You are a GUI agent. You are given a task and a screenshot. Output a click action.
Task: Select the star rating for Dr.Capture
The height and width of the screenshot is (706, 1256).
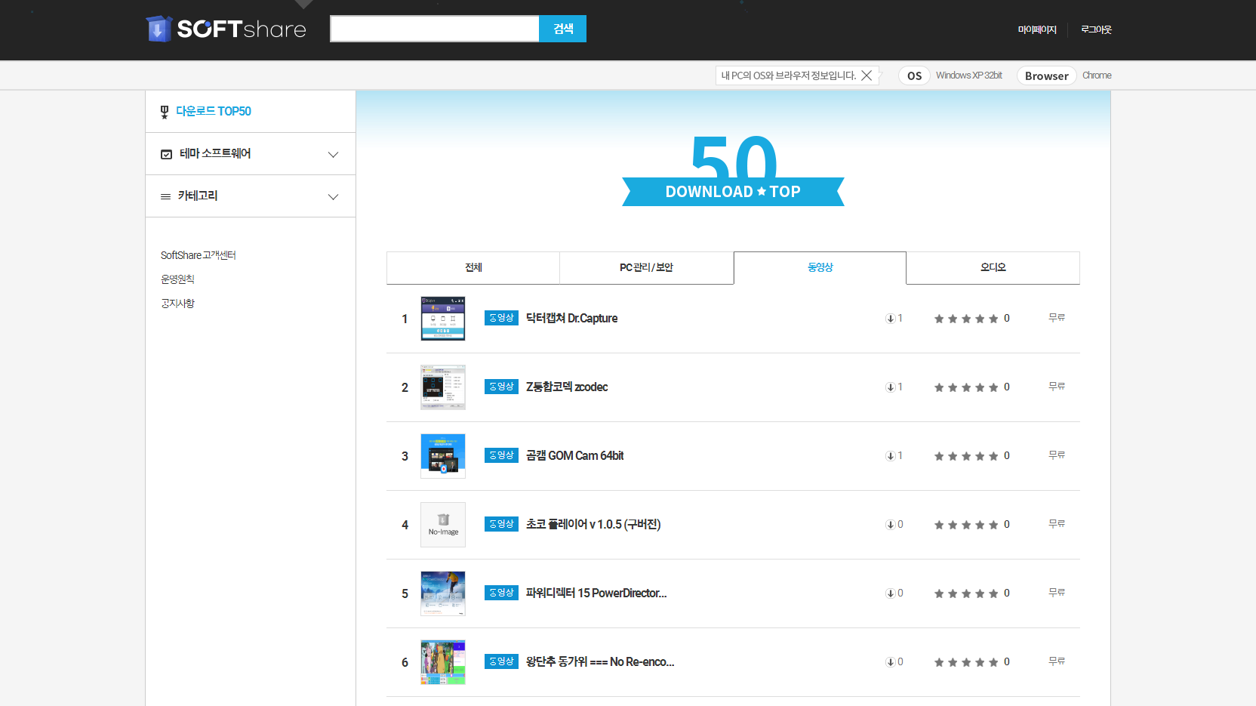click(x=966, y=319)
